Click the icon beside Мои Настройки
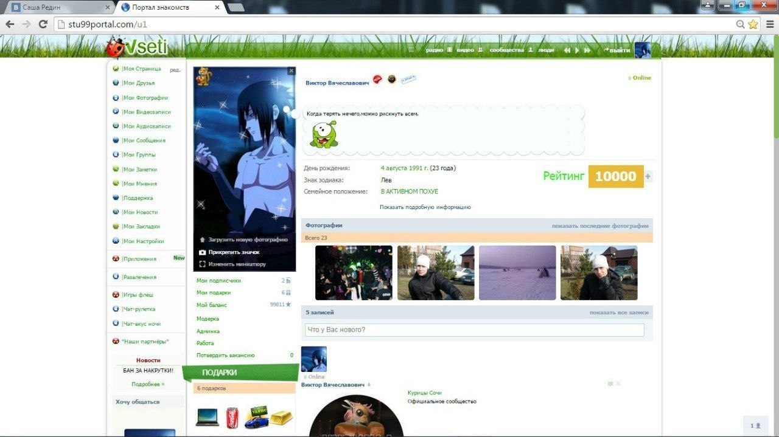 click(116, 241)
